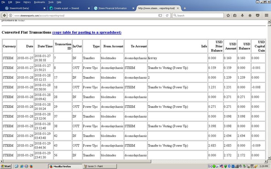
Task: Show bookmarks list icon in toolbar
Action: click(235, 15)
